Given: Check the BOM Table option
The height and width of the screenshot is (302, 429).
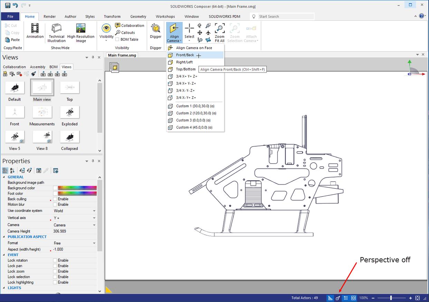Looking at the screenshot, I should click(x=117, y=39).
